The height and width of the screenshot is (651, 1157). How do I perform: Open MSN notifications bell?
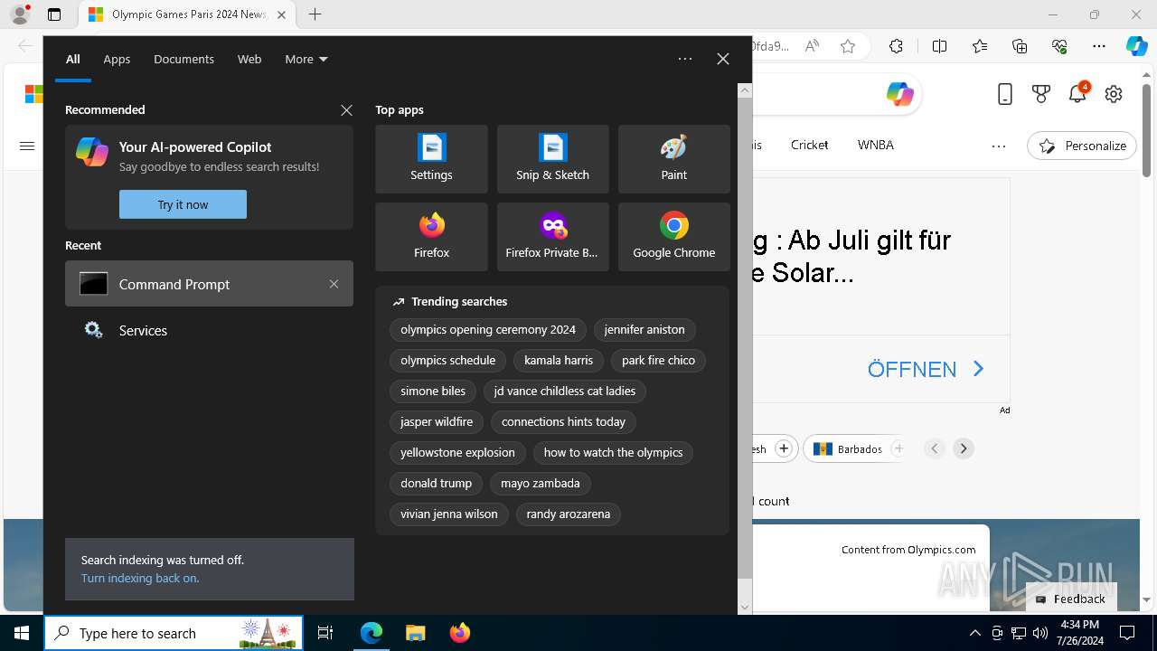tap(1077, 94)
